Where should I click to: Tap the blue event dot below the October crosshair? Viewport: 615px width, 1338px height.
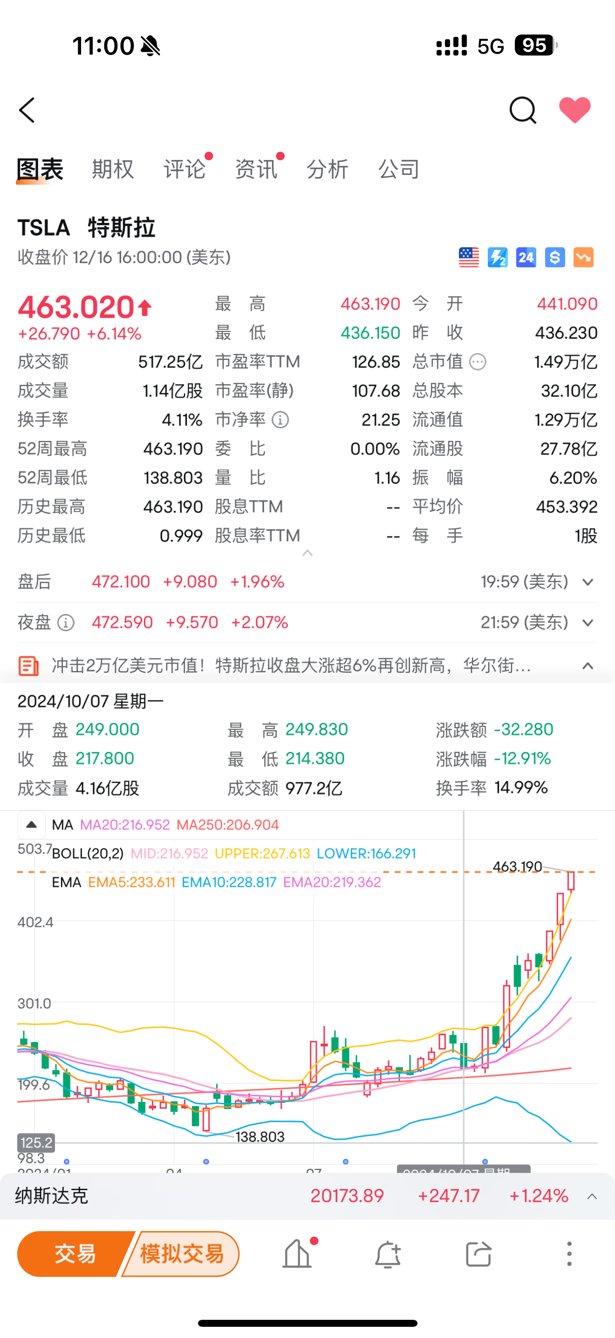coord(485,1161)
